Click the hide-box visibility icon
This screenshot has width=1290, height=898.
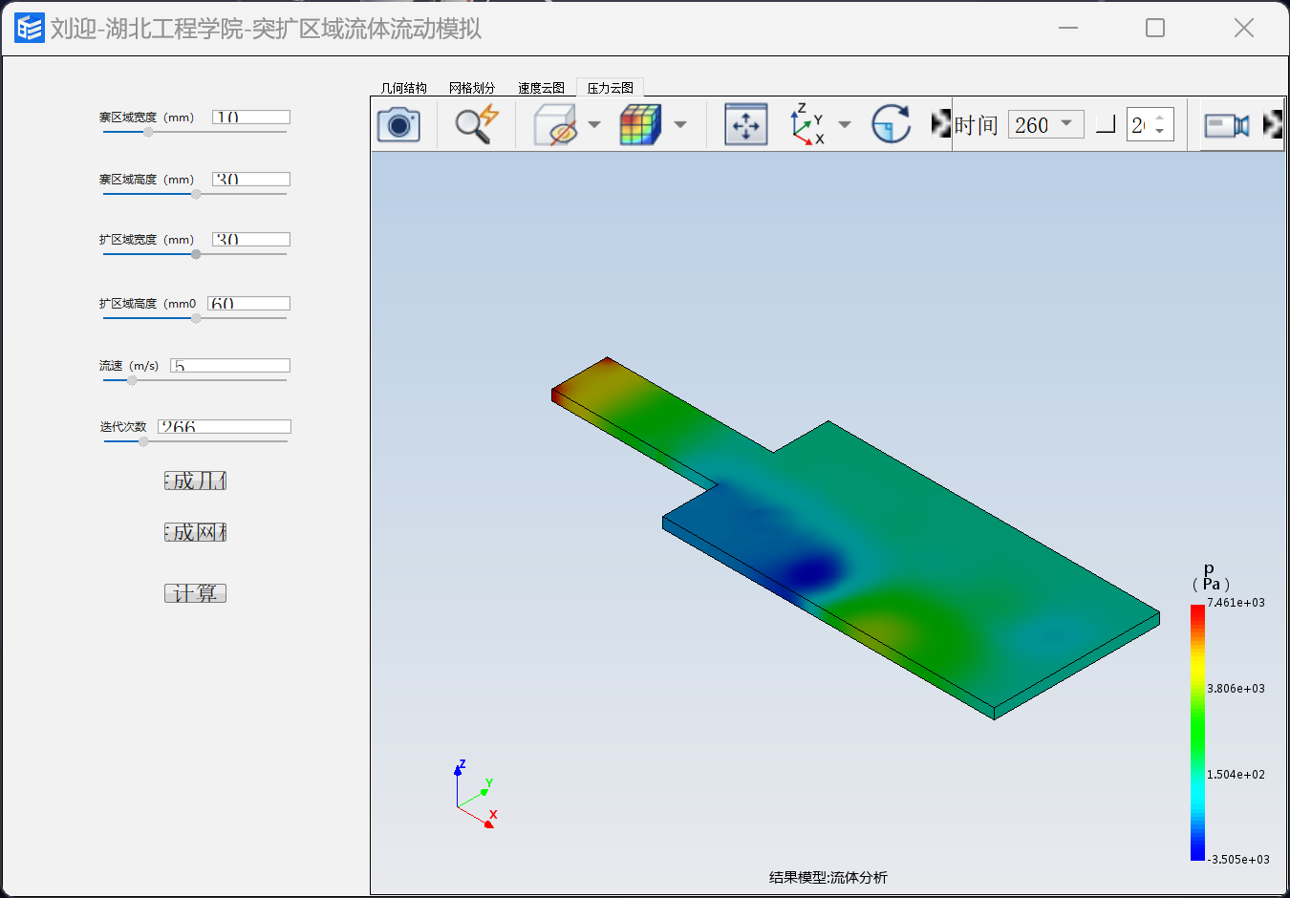tap(555, 124)
